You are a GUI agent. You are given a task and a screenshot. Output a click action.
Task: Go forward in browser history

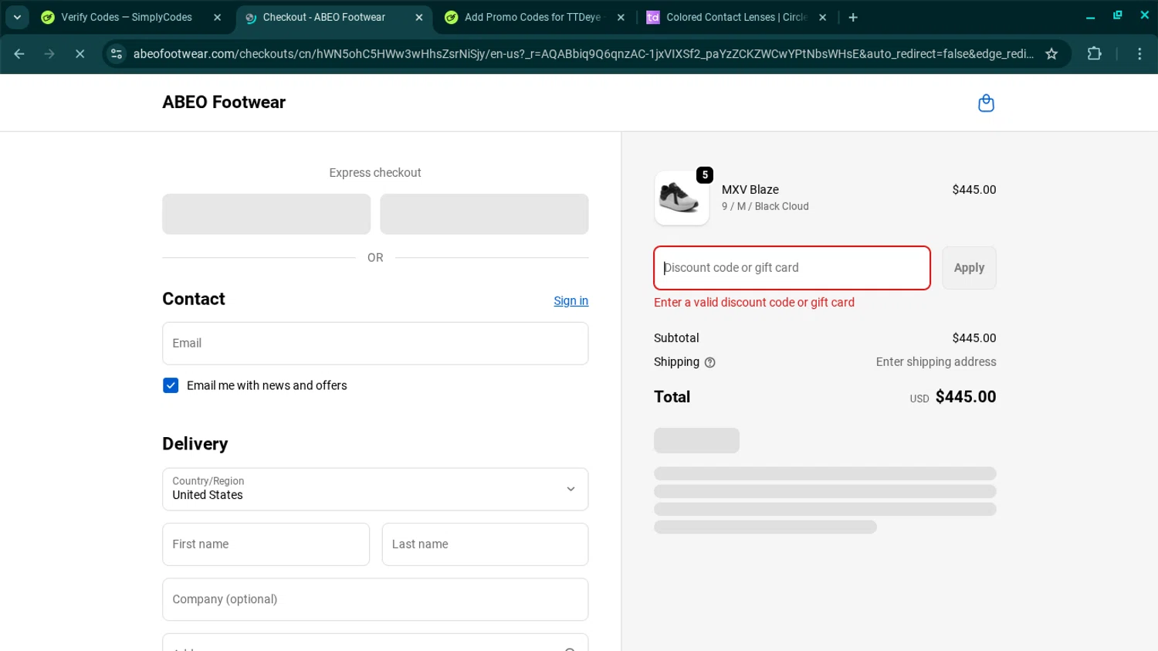[49, 53]
